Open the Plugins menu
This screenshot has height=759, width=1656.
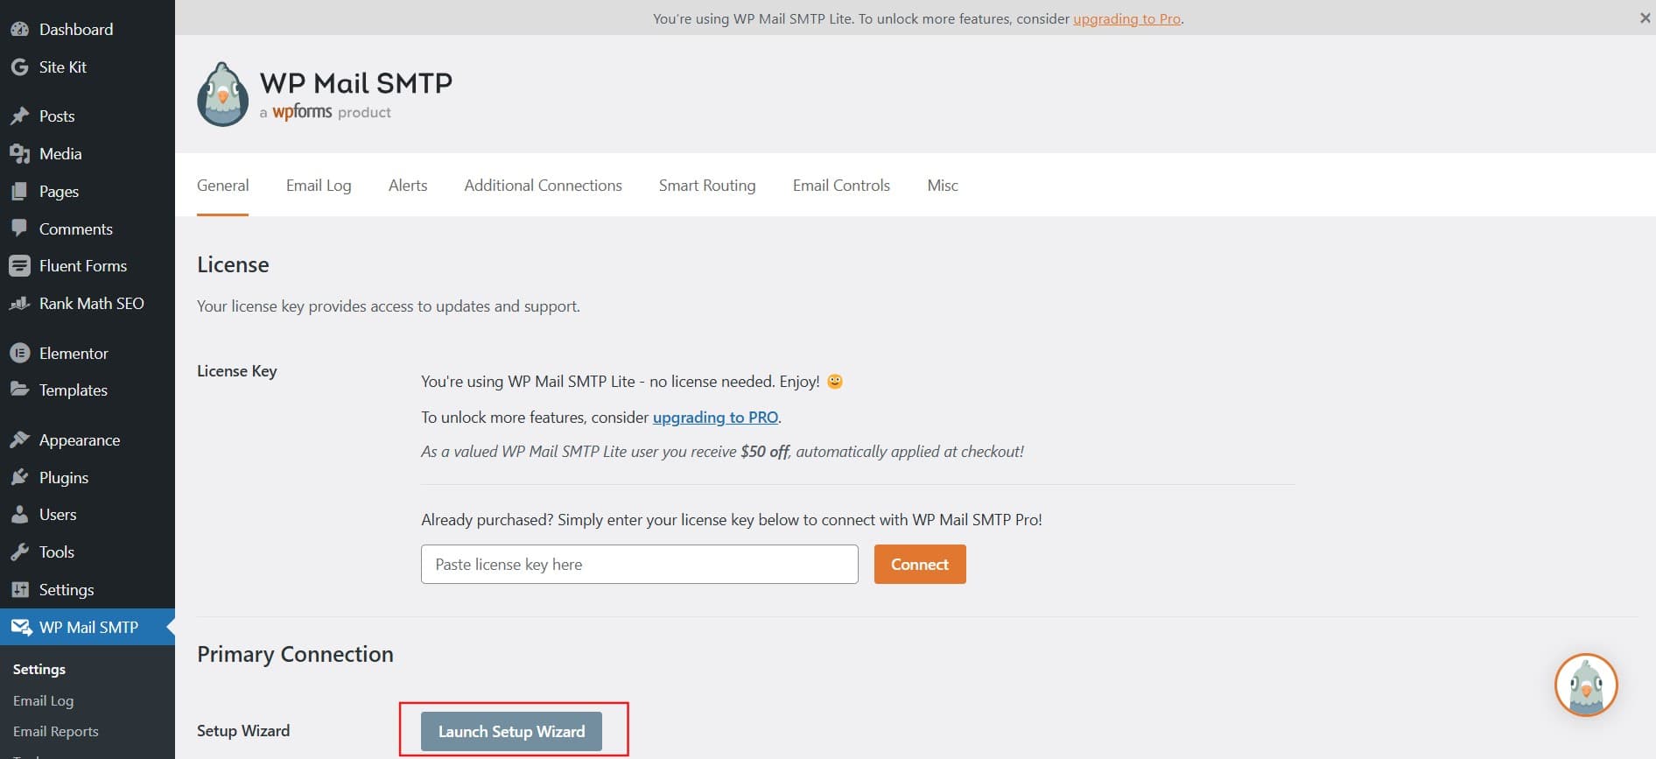click(x=88, y=477)
